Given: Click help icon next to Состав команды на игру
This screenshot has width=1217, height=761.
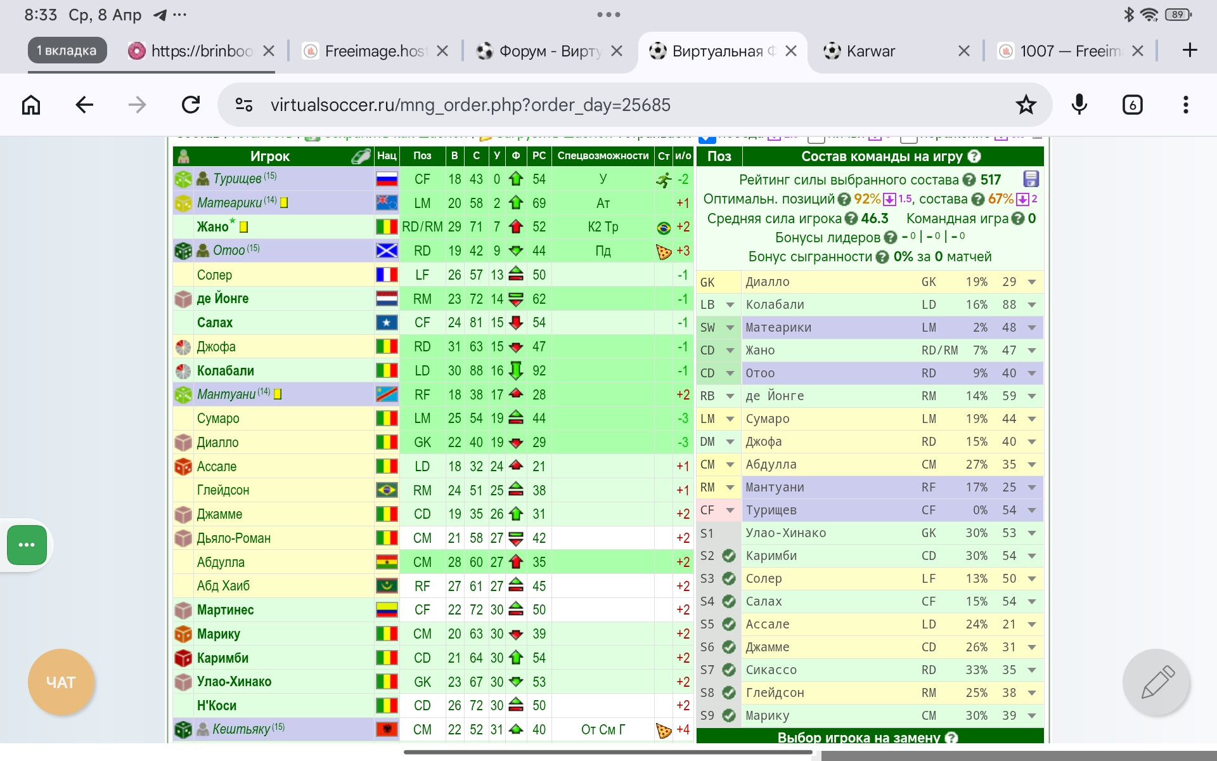Looking at the screenshot, I should [974, 156].
